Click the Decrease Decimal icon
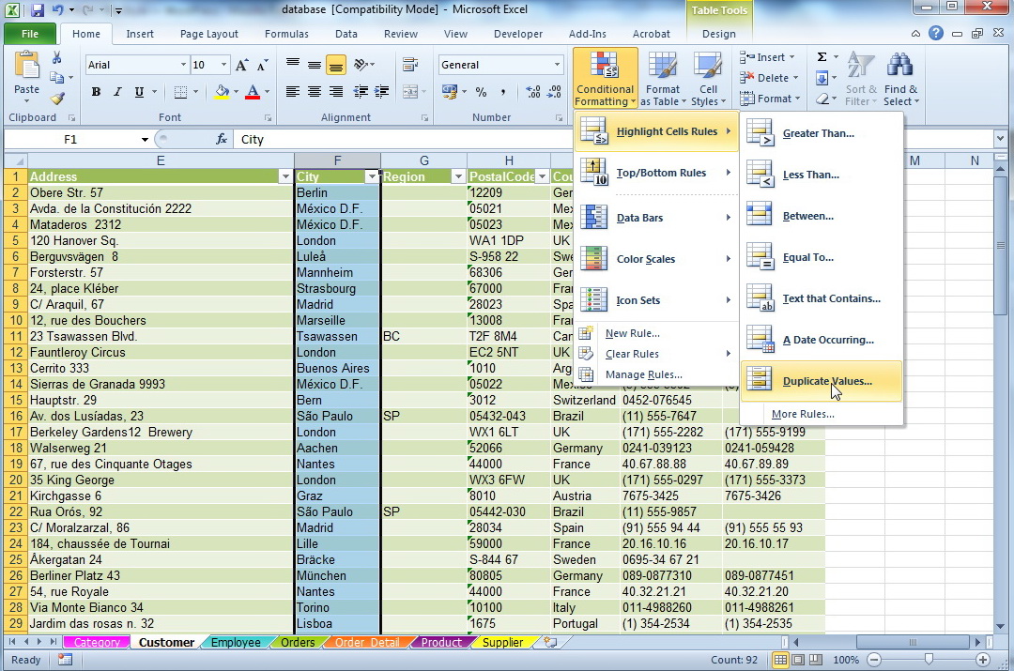This screenshot has width=1014, height=671. [554, 92]
